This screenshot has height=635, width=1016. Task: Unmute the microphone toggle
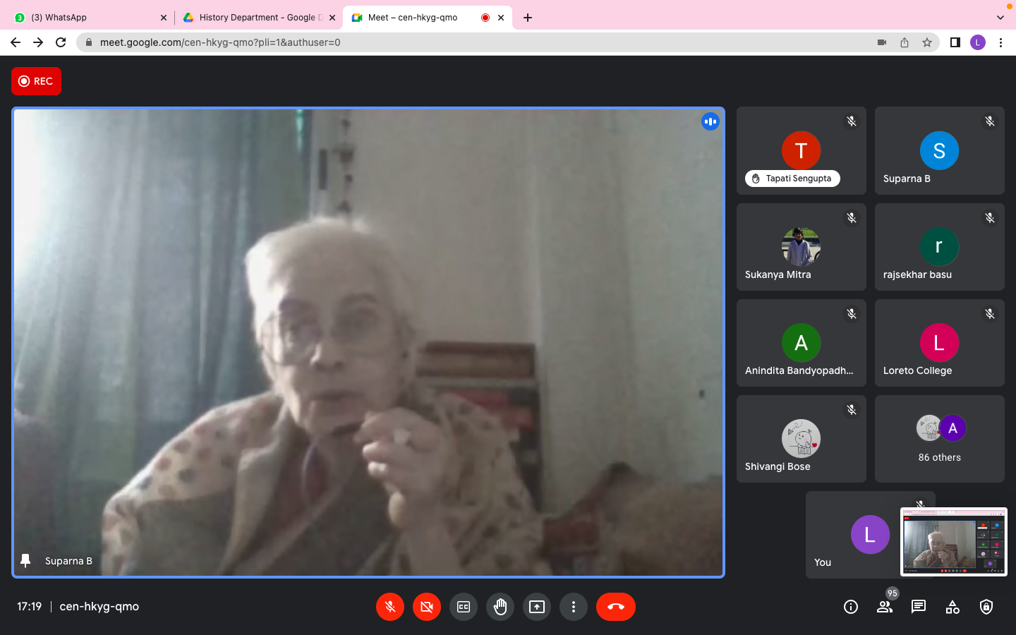coord(390,607)
